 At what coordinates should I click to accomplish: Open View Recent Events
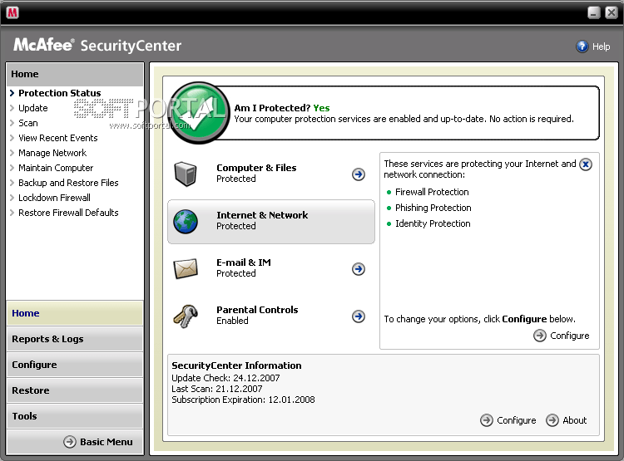pos(58,138)
